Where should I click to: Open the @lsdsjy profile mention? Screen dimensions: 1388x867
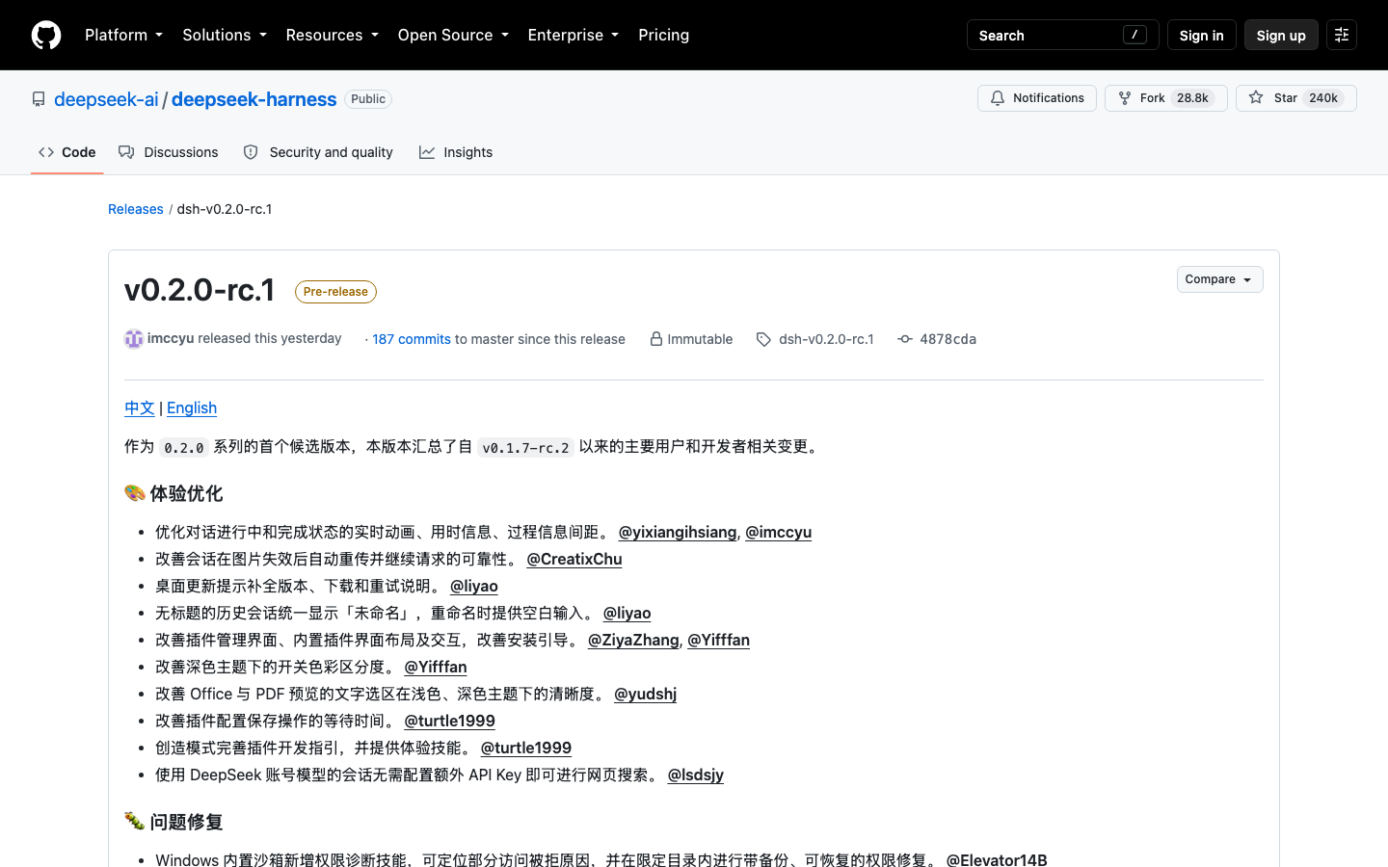point(696,775)
